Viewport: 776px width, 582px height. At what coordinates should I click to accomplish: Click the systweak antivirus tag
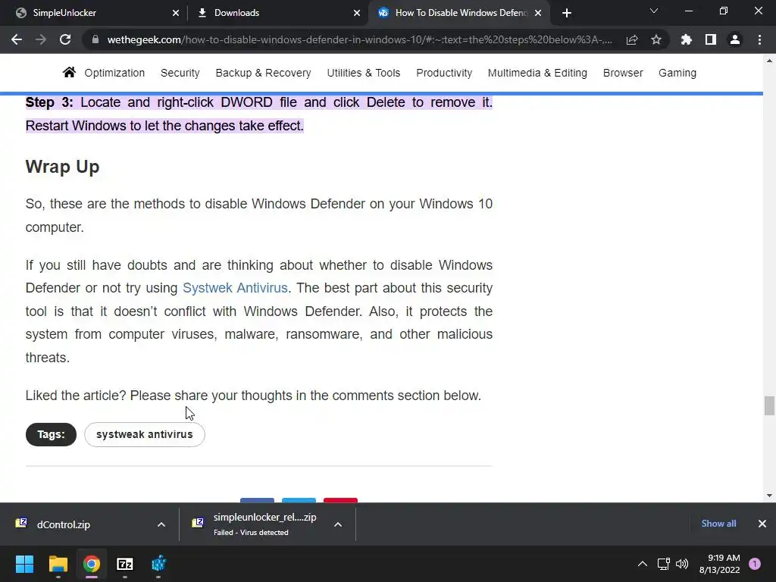[x=145, y=434]
